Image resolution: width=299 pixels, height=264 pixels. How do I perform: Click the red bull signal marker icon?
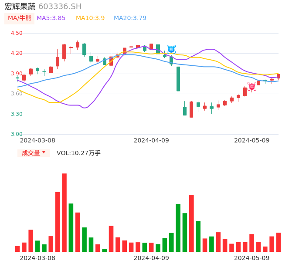[x=252, y=86]
